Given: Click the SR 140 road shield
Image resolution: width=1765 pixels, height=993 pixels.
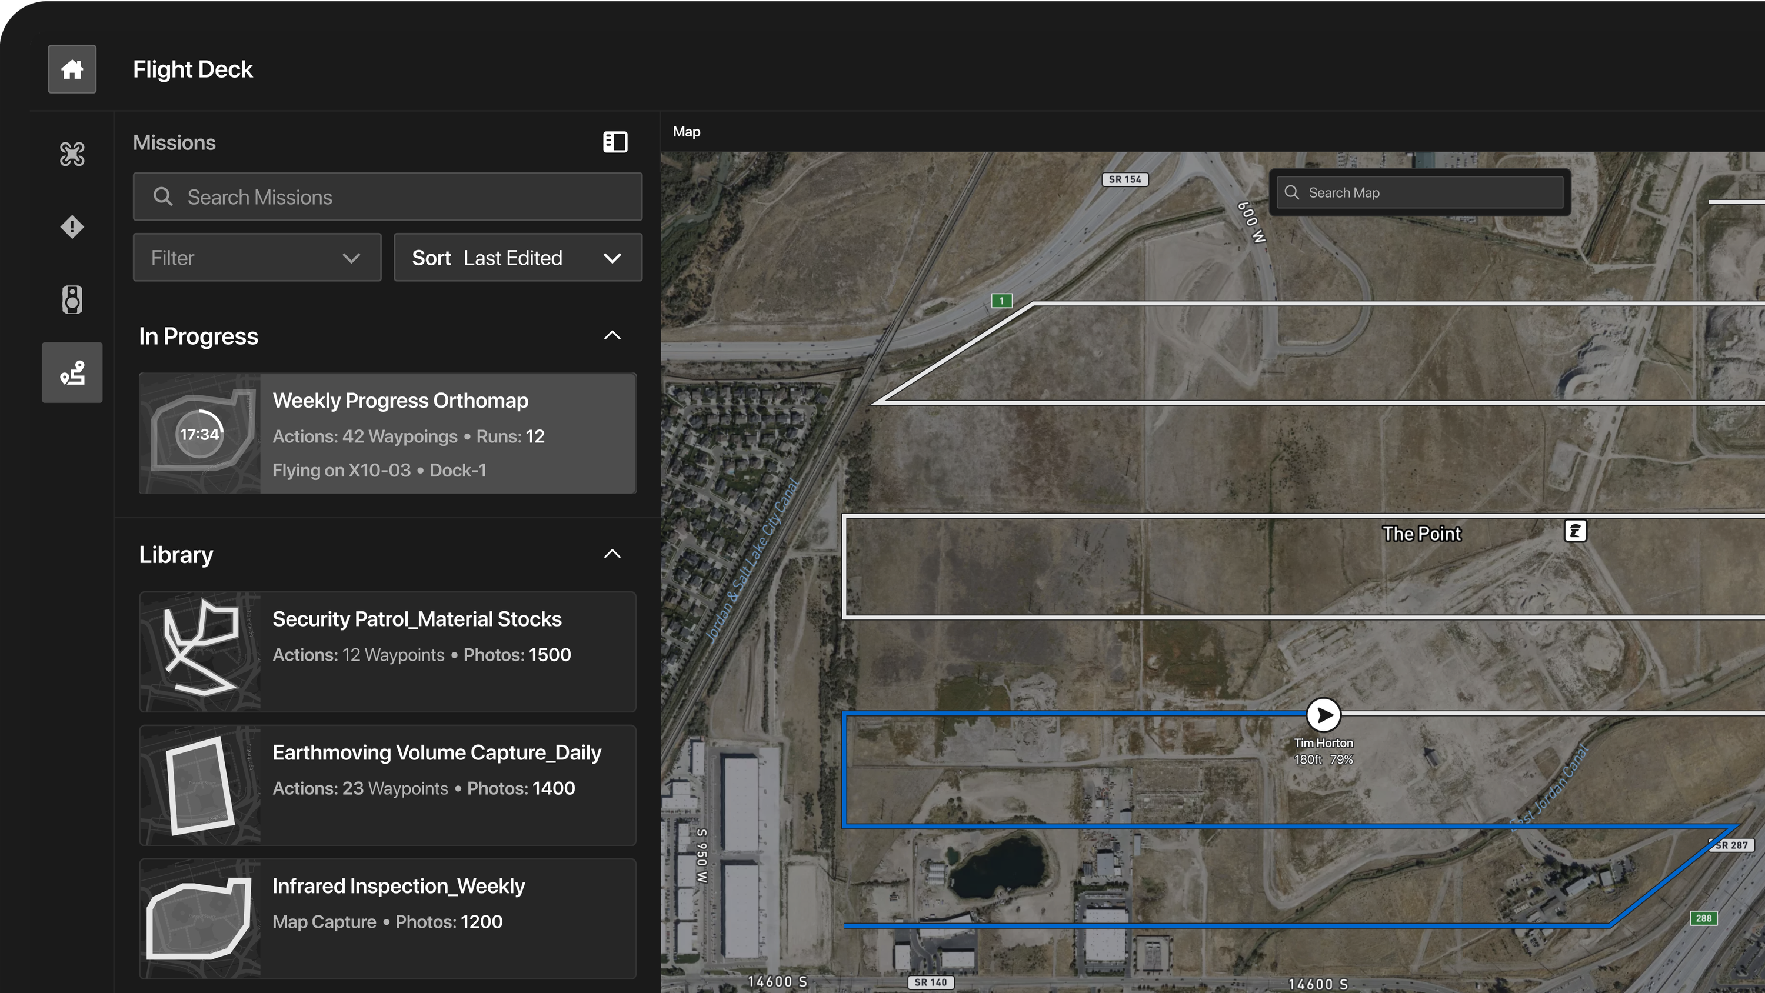Looking at the screenshot, I should (x=931, y=982).
